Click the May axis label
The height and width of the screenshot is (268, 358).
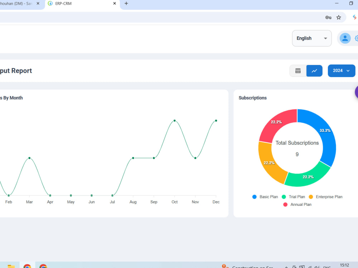(x=71, y=202)
